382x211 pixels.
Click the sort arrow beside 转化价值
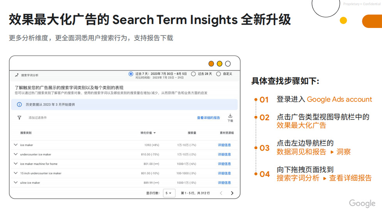[x=155, y=133]
